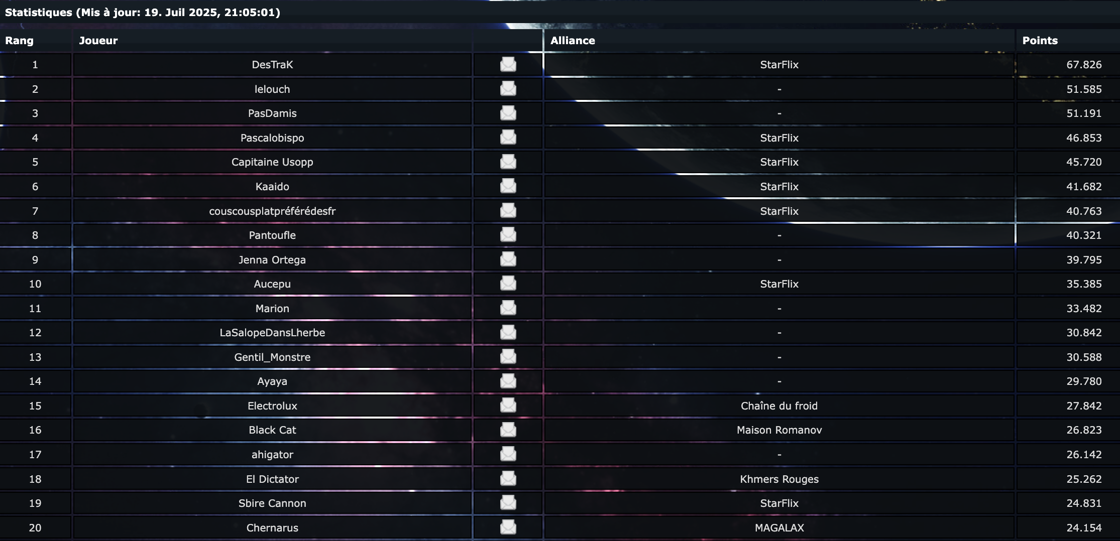Open the envelope icon beside Chernarus
This screenshot has width=1120, height=541.
508,527
